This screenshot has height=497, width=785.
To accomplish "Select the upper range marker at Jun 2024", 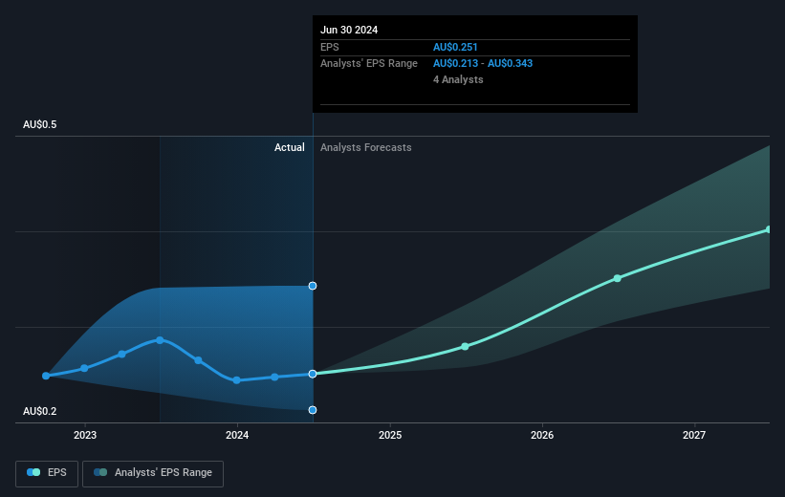I will (313, 286).
